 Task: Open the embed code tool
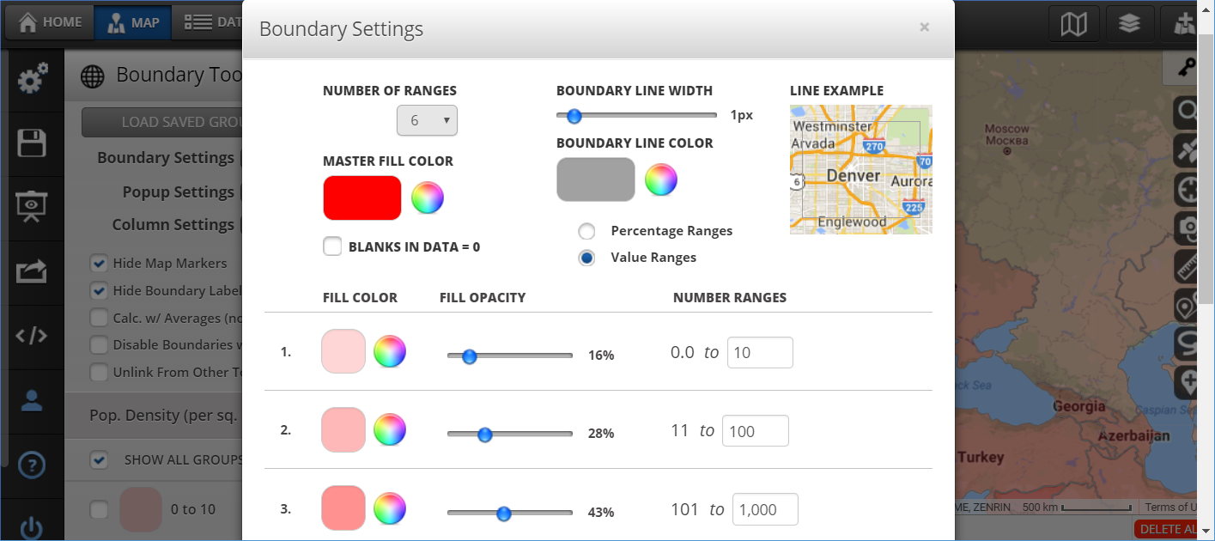tap(32, 335)
